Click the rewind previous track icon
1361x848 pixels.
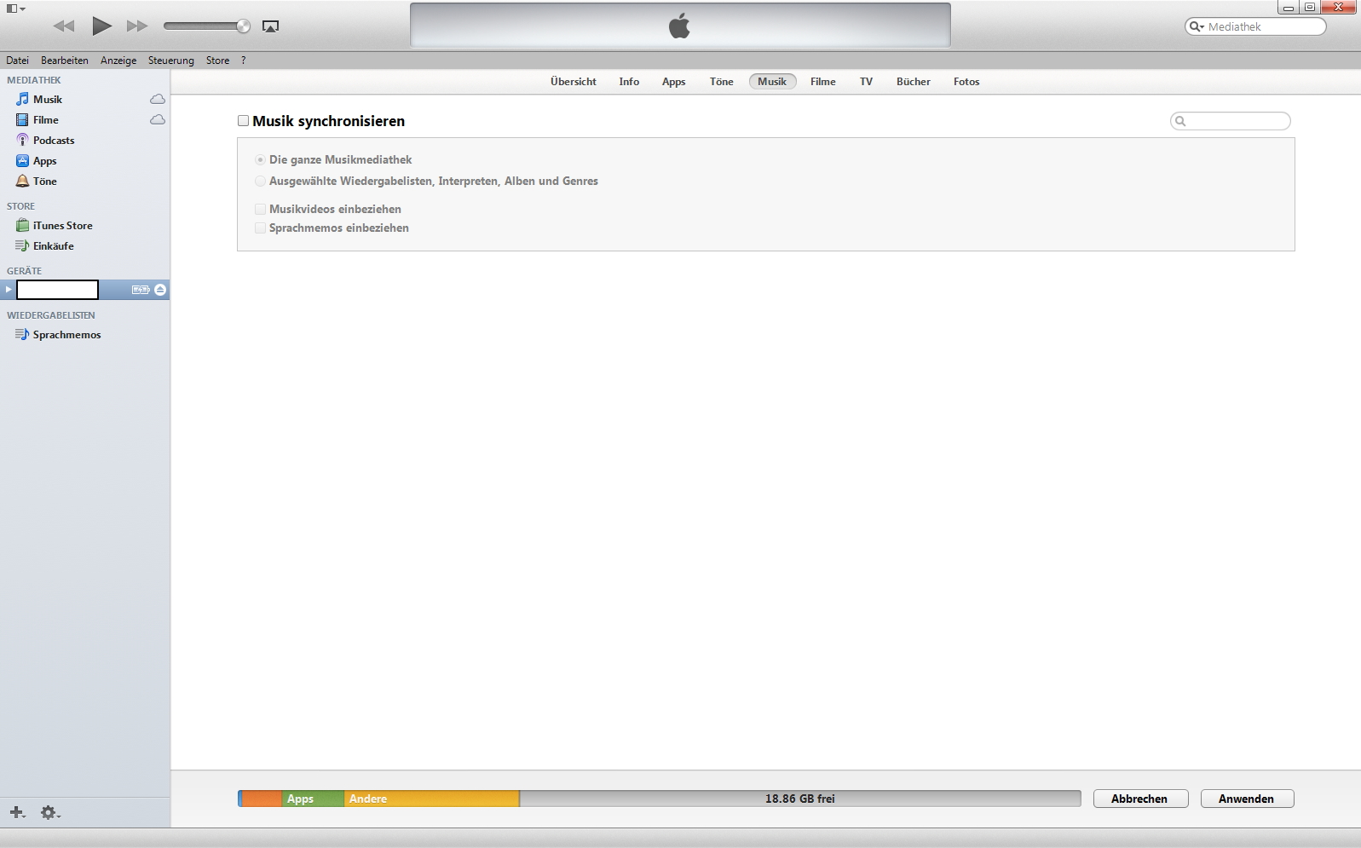(64, 26)
